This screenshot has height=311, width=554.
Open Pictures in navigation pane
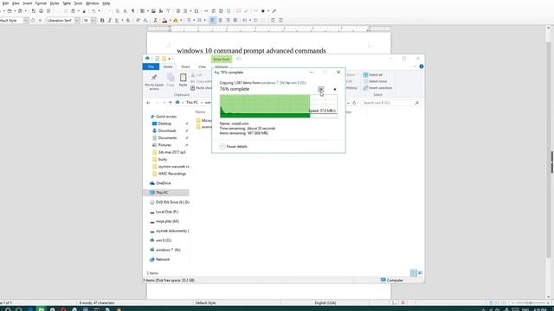pyautogui.click(x=162, y=145)
